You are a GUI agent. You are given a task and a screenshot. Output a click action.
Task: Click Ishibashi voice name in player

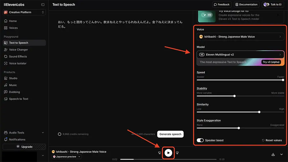(81, 152)
